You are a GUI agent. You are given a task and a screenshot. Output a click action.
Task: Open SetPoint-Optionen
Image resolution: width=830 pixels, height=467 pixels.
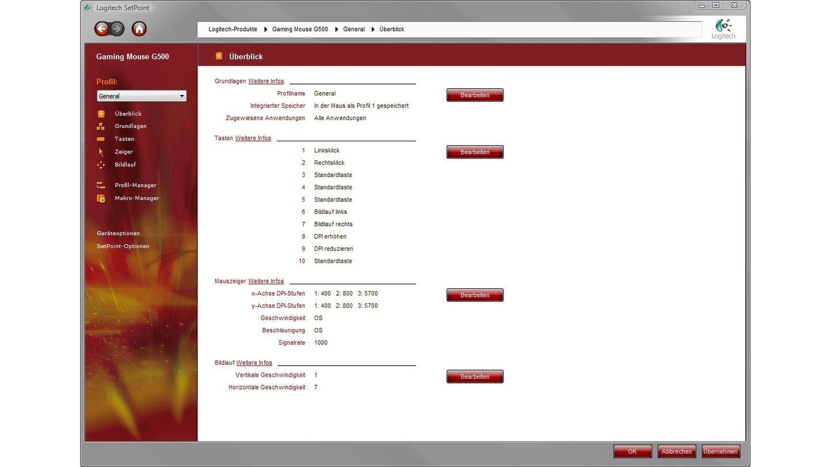(x=123, y=246)
